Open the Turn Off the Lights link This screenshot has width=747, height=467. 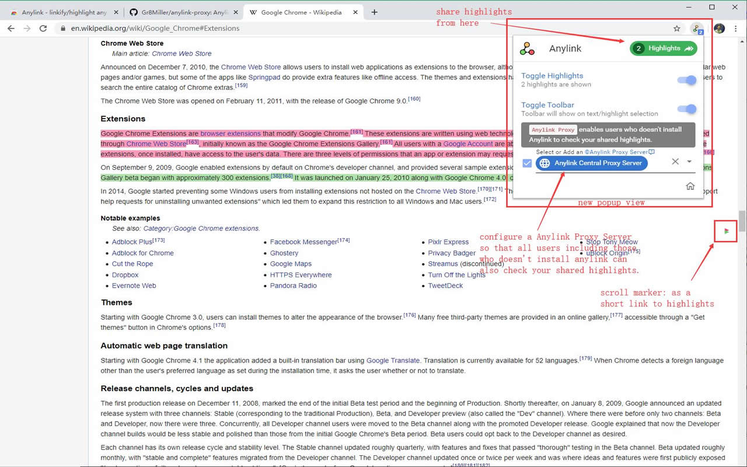point(456,275)
